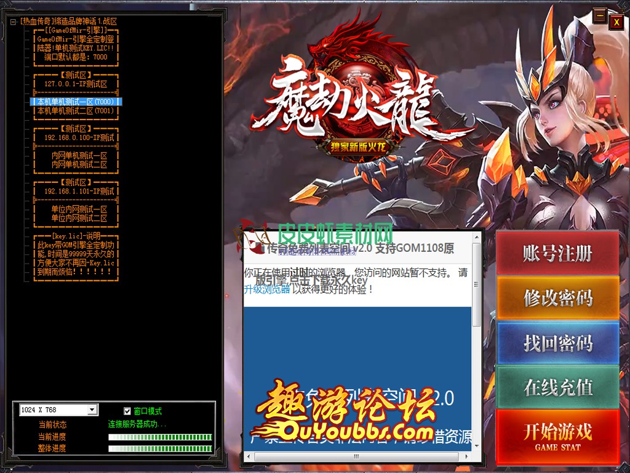Click the horizontal scrollbar right arrow
630x473 pixels.
click(x=466, y=456)
